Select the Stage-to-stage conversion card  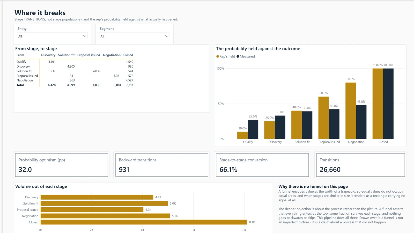[x=262, y=165]
